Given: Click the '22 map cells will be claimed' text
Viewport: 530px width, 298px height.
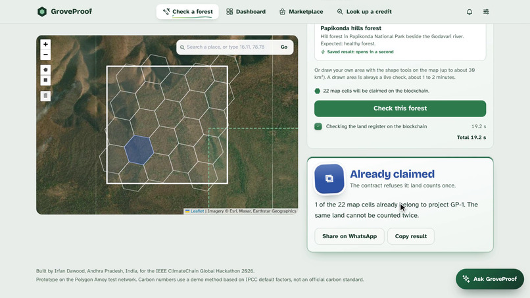Looking at the screenshot, I should (376, 91).
